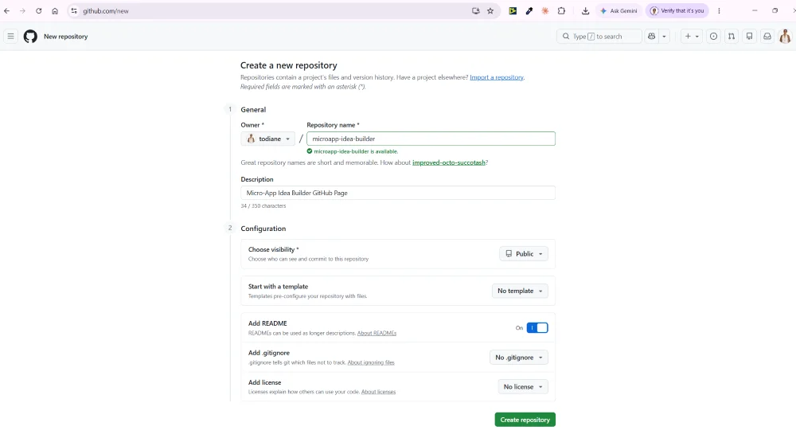View Issues from the header icon
796x446 pixels.
(x=713, y=36)
